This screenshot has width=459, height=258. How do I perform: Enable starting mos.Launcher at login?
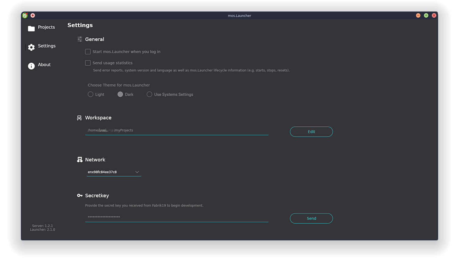[88, 52]
